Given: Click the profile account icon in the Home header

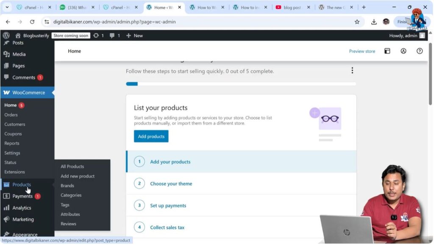Looking at the screenshot, I should [403, 51].
